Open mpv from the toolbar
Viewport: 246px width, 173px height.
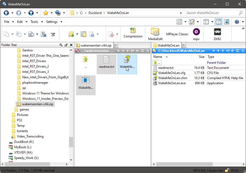point(196,33)
